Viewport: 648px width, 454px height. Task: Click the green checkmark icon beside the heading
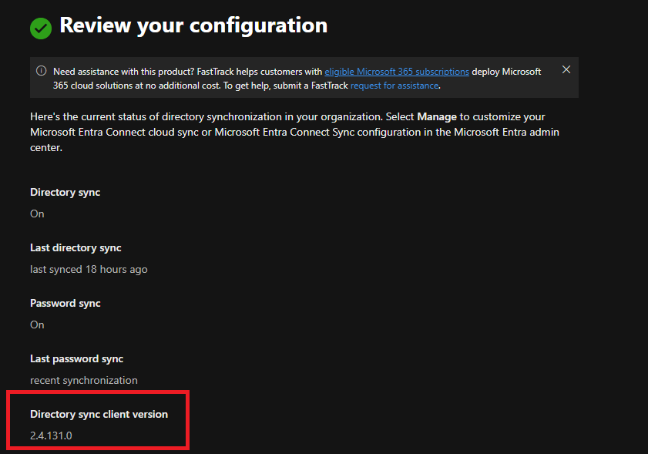pos(40,28)
